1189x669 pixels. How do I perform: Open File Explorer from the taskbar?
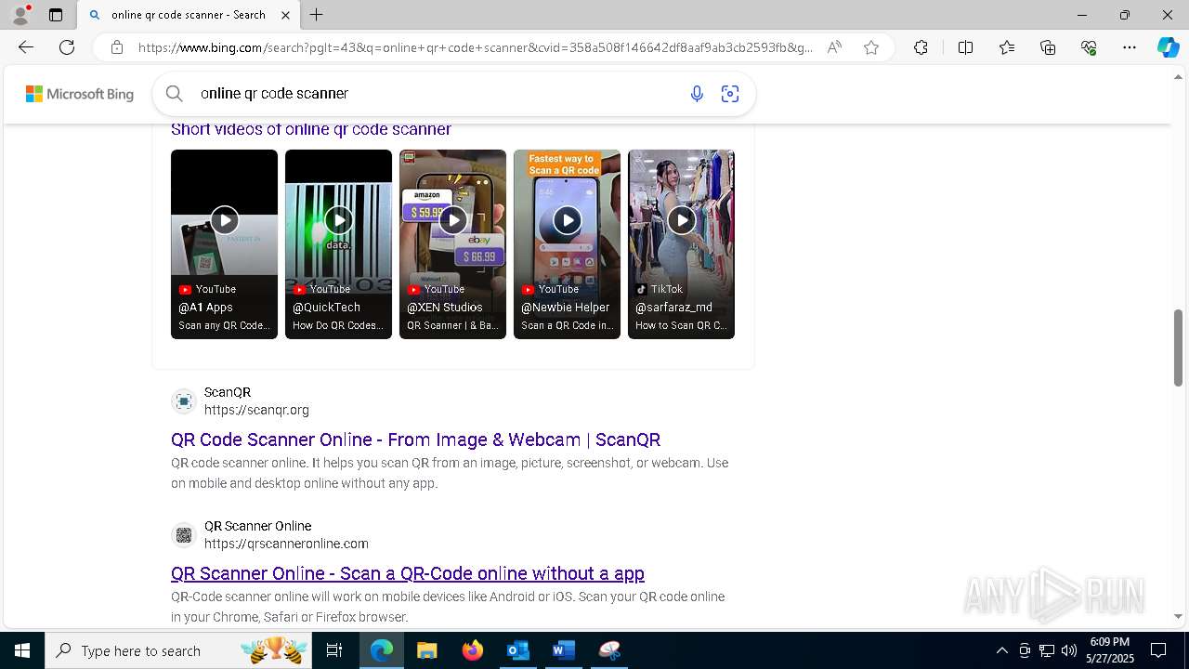426,650
